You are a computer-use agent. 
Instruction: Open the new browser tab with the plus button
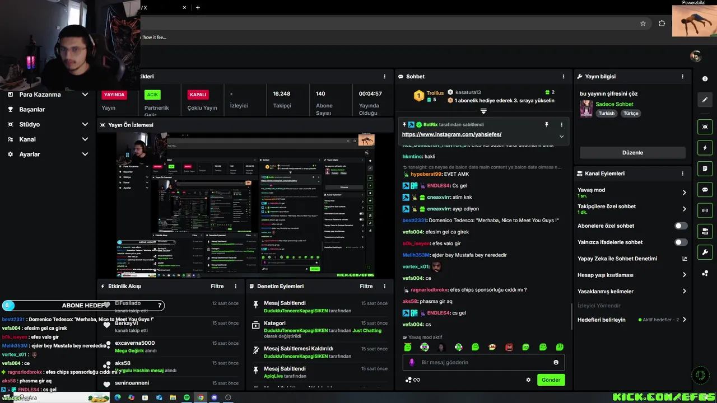198,7
